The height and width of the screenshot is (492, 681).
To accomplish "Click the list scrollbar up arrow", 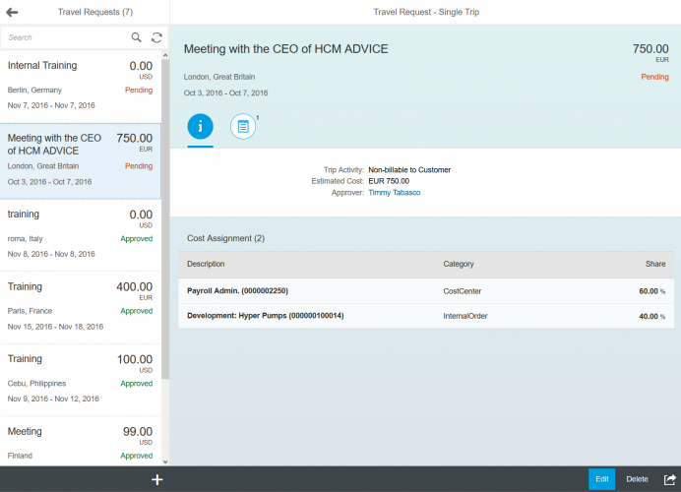I will click(x=165, y=55).
